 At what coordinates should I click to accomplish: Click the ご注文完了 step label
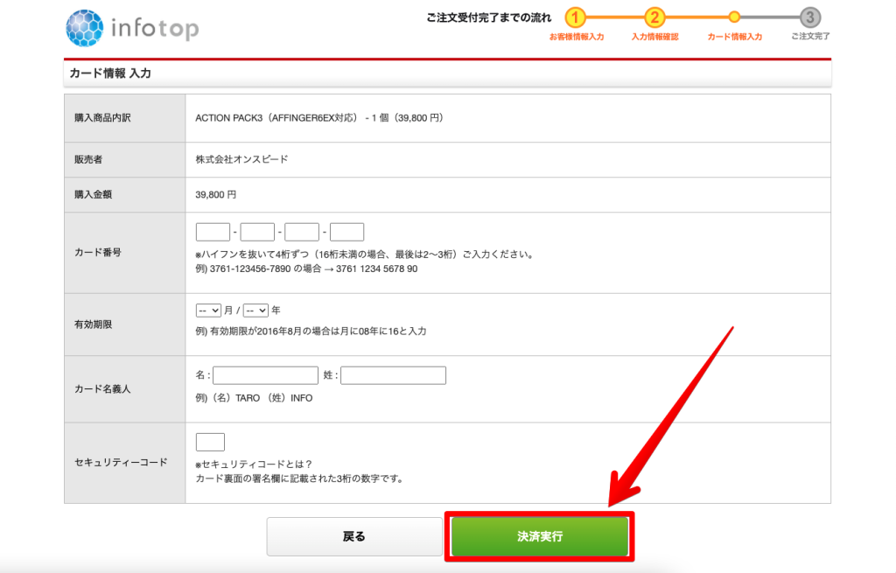tap(810, 37)
